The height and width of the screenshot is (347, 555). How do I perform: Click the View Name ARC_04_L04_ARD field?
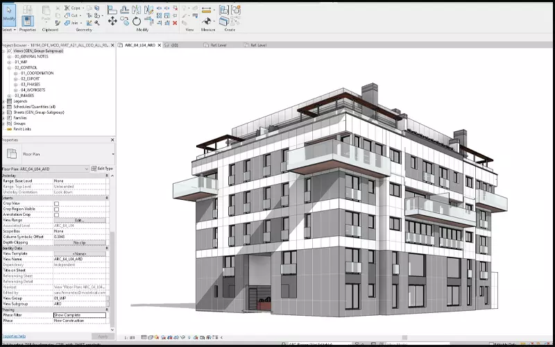(x=80, y=259)
